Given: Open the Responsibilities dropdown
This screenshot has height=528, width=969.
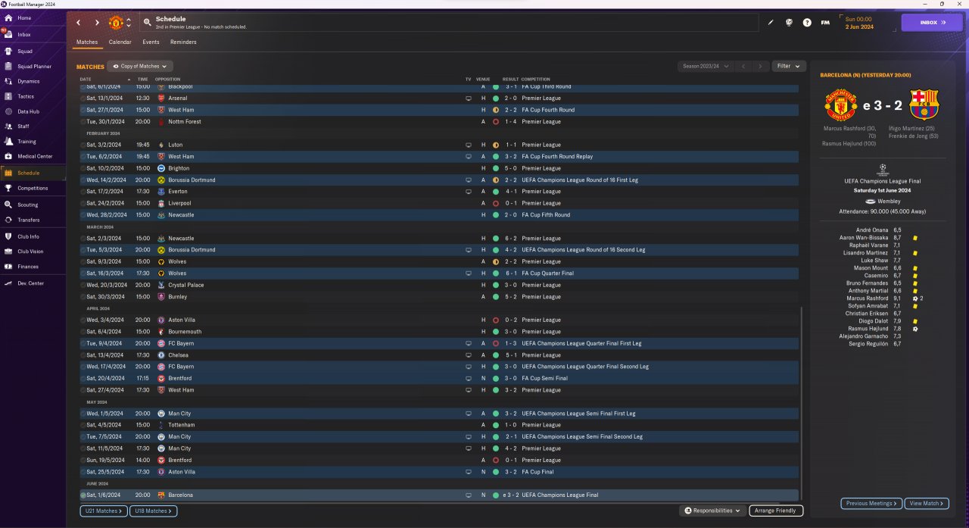Looking at the screenshot, I should pos(712,511).
